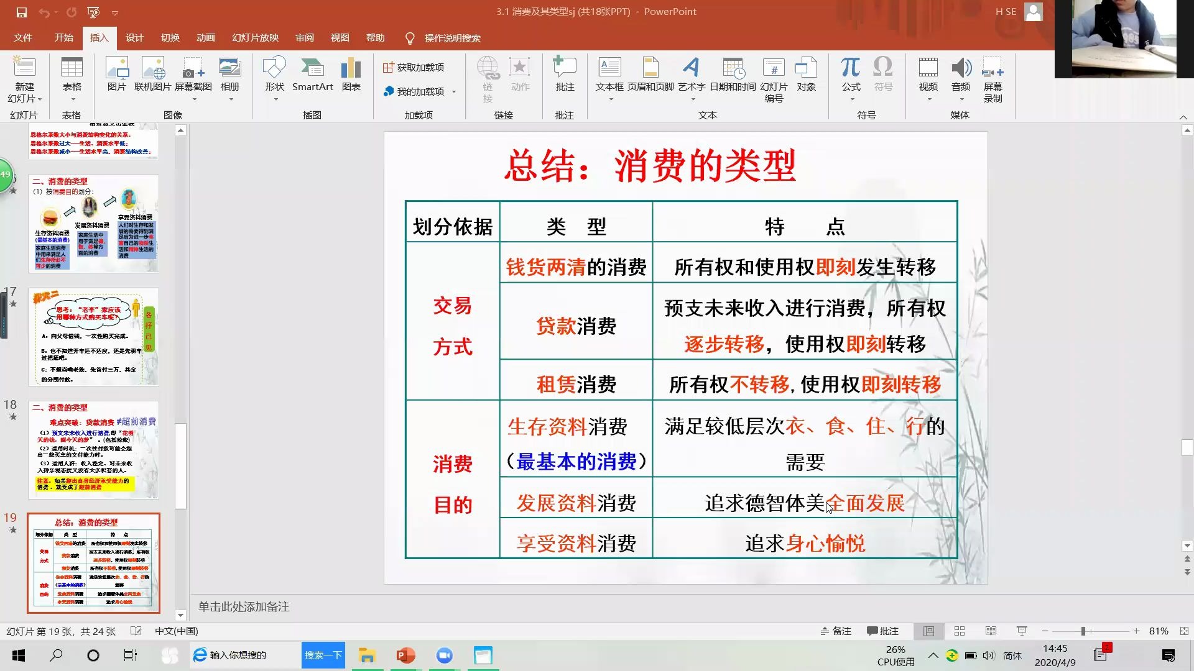Screen dimensions: 1194x671
Task: Insert an object (对象)
Action: (x=806, y=75)
